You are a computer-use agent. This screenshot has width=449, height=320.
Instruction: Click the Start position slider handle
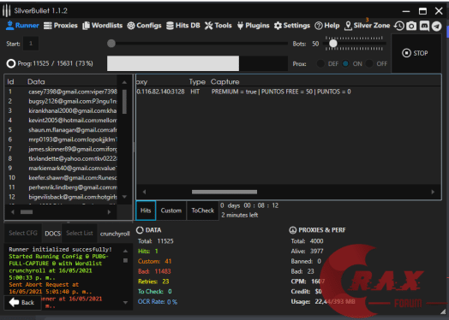click(x=111, y=44)
